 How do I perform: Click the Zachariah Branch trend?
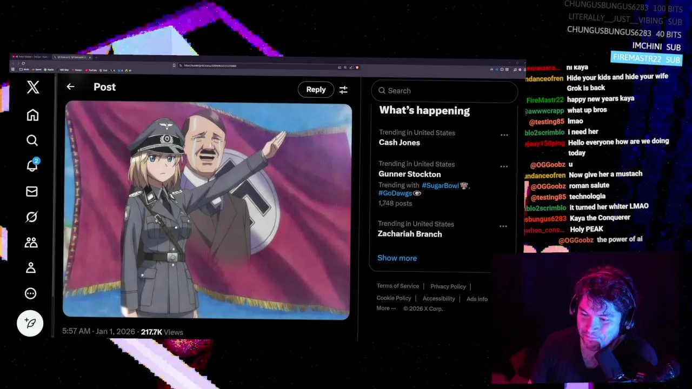409,234
